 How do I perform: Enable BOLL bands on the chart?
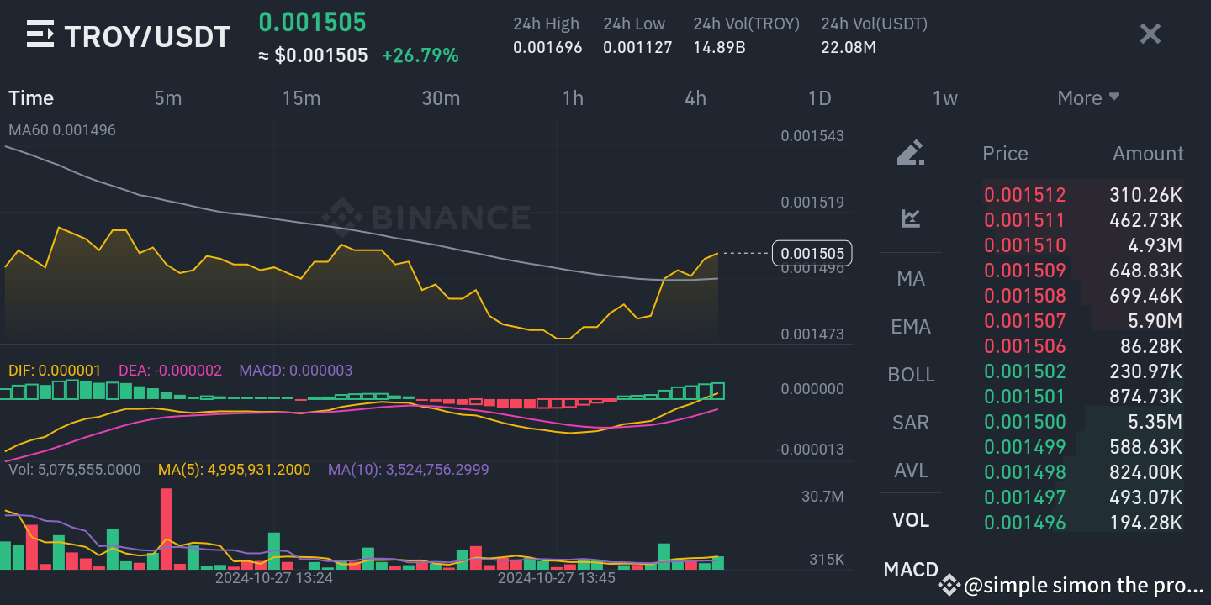coord(911,374)
